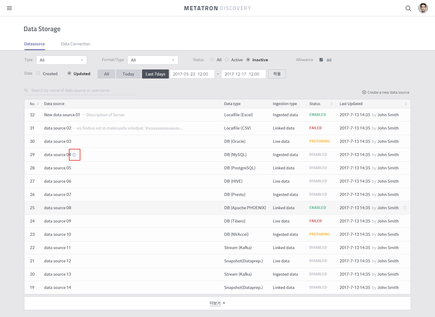Select data source 06 name
The height and width of the screenshot is (317, 435).
click(58, 181)
